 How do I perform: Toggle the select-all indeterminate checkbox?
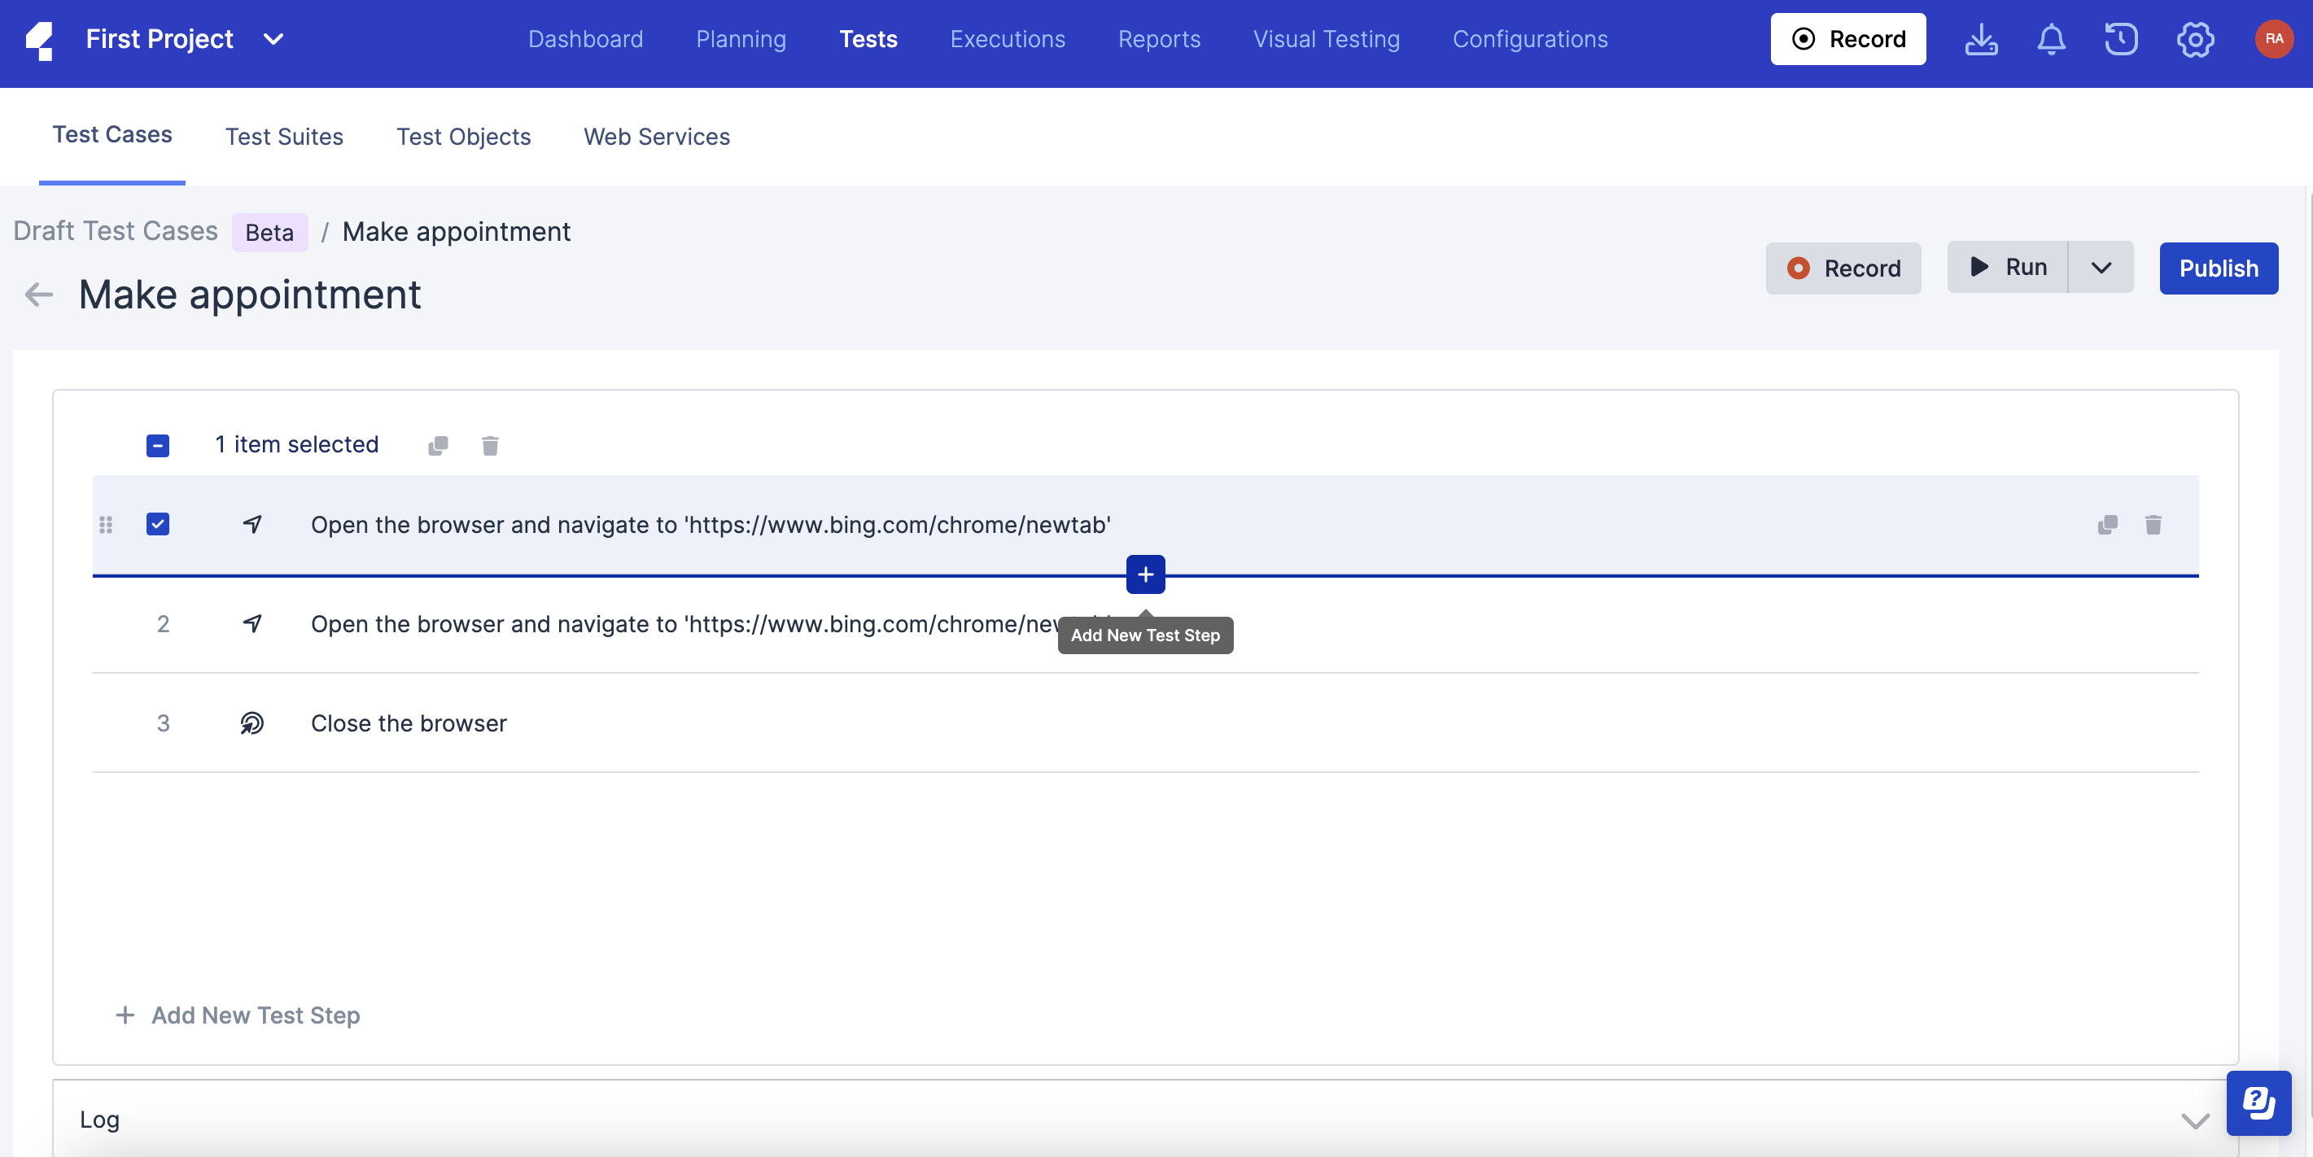158,445
